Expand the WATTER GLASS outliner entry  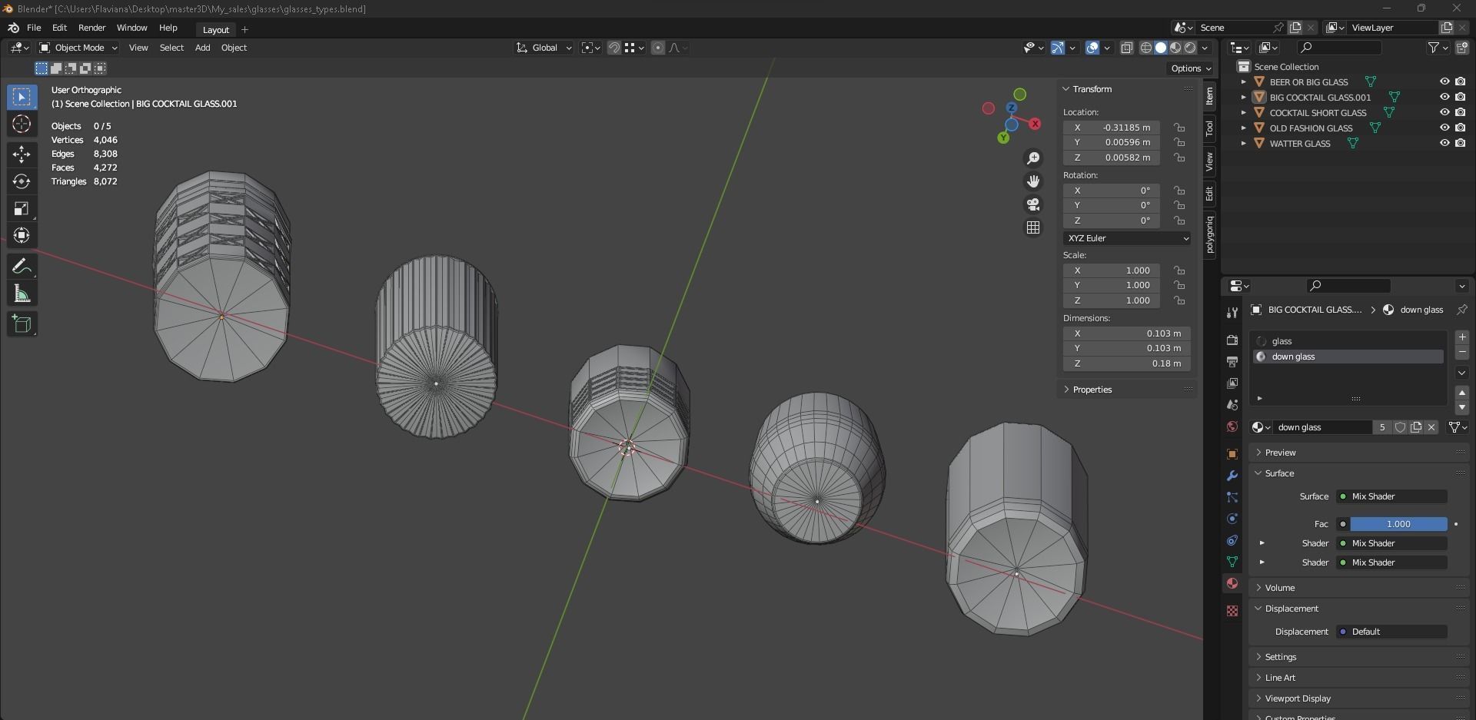1243,143
